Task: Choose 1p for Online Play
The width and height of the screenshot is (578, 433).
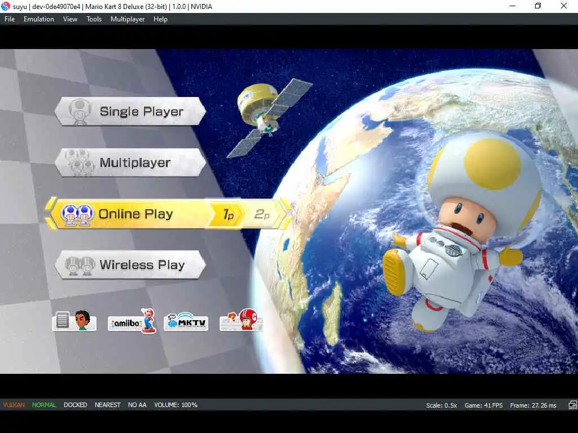Action: [228, 214]
